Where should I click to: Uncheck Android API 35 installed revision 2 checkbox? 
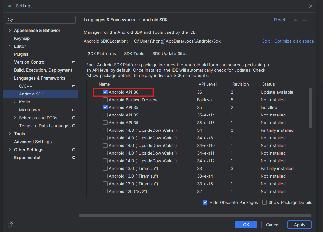(x=105, y=107)
